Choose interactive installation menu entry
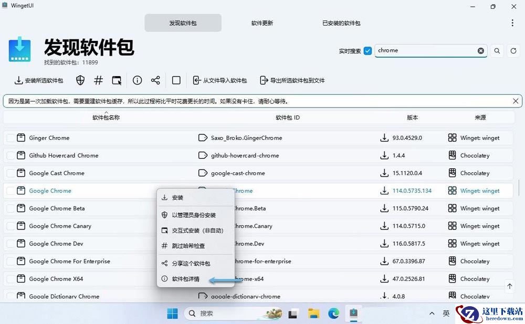 tap(195, 230)
